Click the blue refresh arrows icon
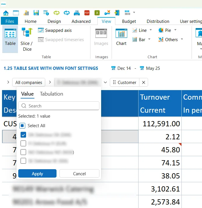Viewport: 202px width, 208px height. (x=67, y=13)
